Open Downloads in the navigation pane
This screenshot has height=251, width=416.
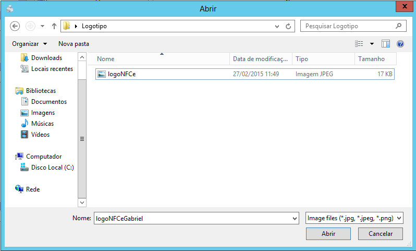(x=47, y=57)
